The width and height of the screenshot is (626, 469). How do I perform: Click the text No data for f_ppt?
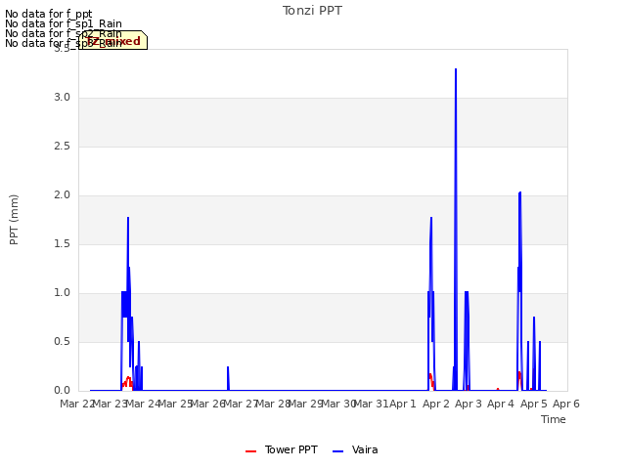tap(49, 14)
